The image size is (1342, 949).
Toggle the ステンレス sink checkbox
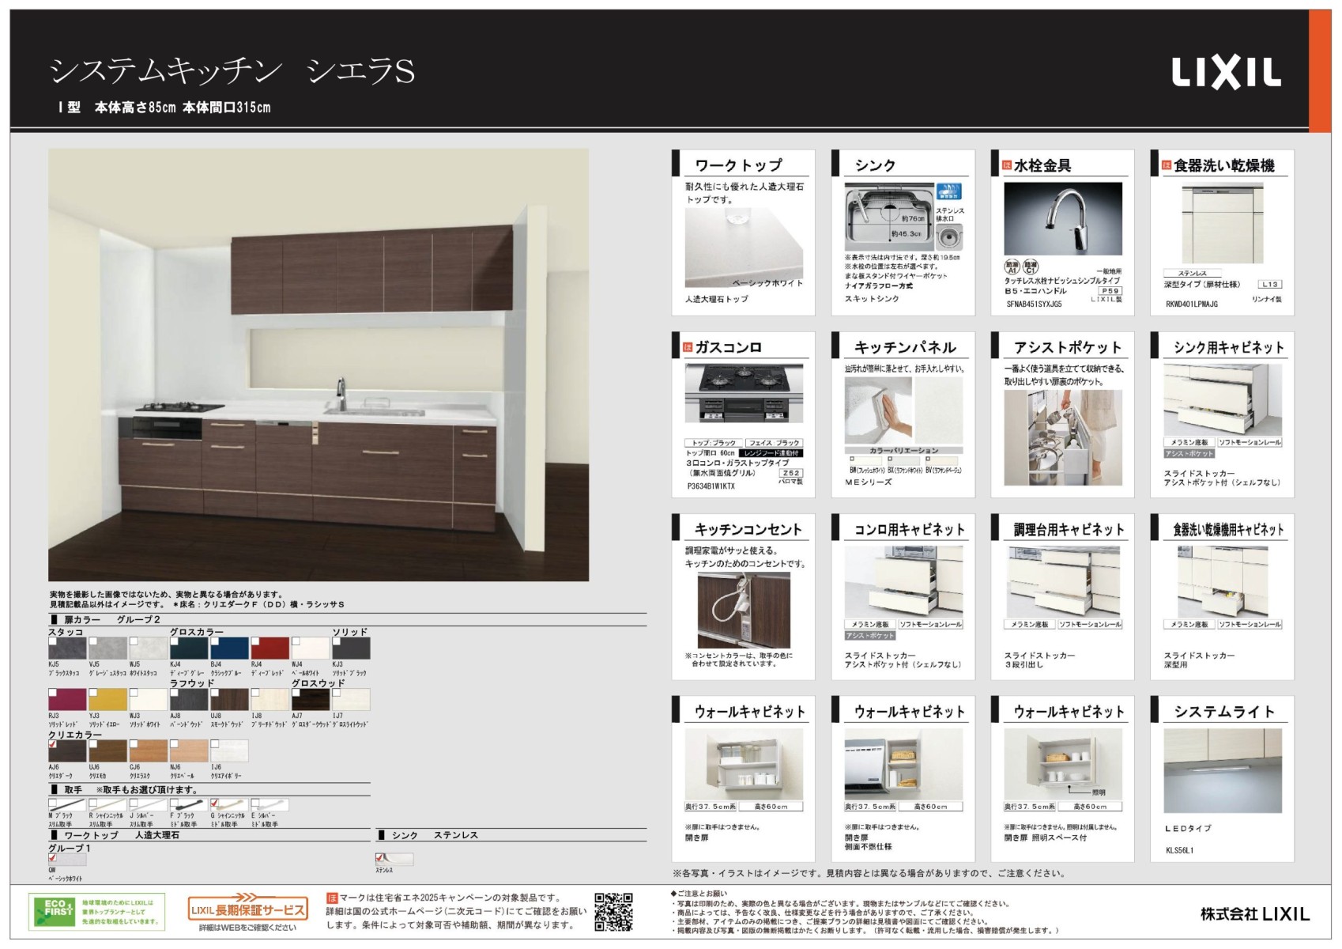380,857
